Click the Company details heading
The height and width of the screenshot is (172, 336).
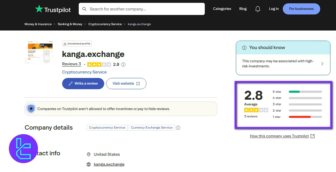(x=49, y=128)
